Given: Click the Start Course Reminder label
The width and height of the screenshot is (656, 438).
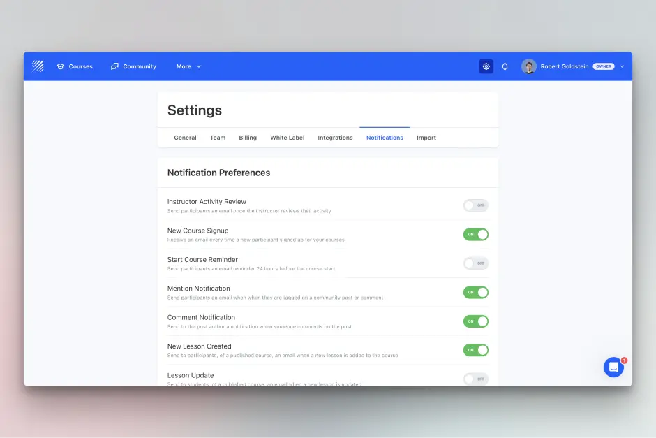Looking at the screenshot, I should pyautogui.click(x=202, y=259).
